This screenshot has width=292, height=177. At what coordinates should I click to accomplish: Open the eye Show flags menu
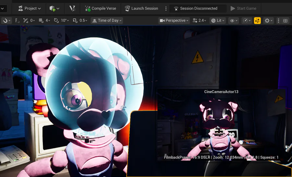pos(234,20)
